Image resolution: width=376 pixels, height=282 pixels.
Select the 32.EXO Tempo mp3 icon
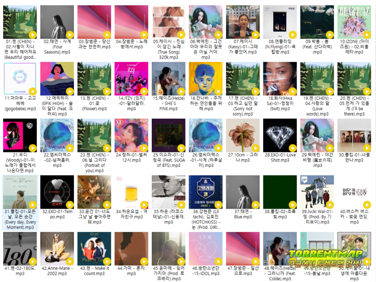click(57, 192)
